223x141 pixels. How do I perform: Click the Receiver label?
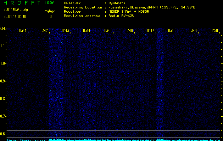coord(72,11)
